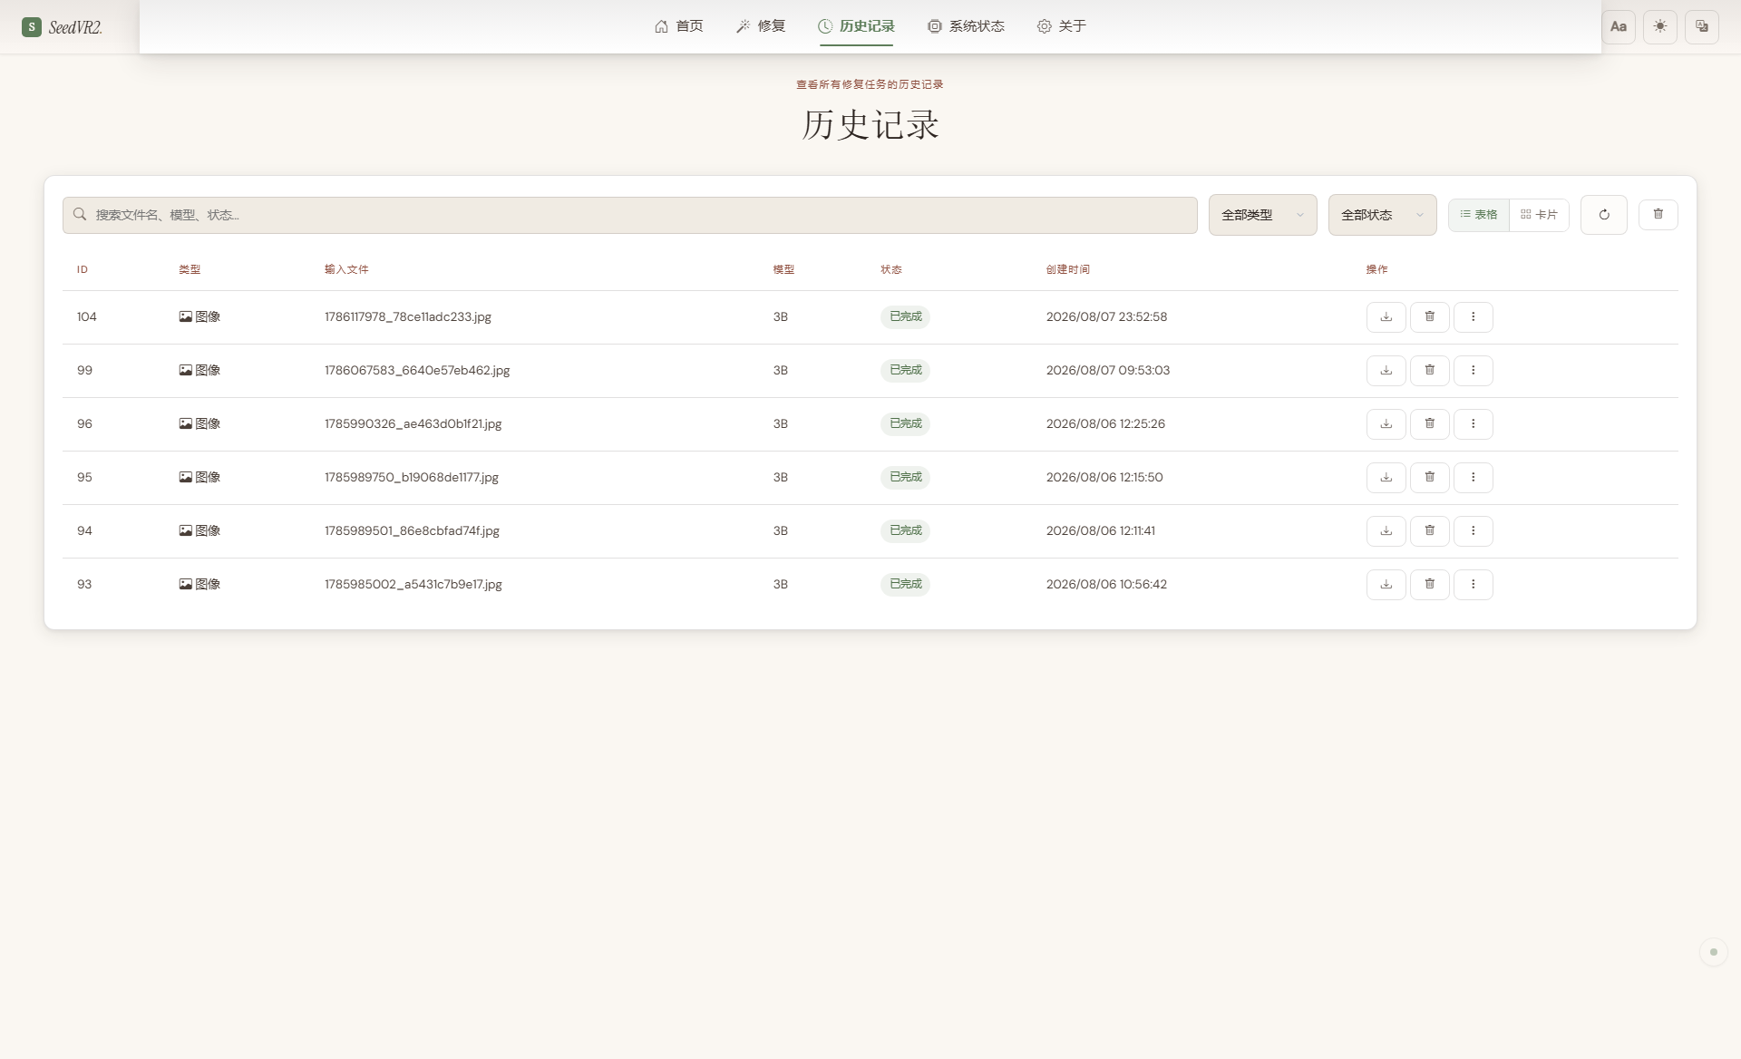Switch to 卡片 card view
The width and height of the screenshot is (1741, 1059).
tap(1539, 215)
